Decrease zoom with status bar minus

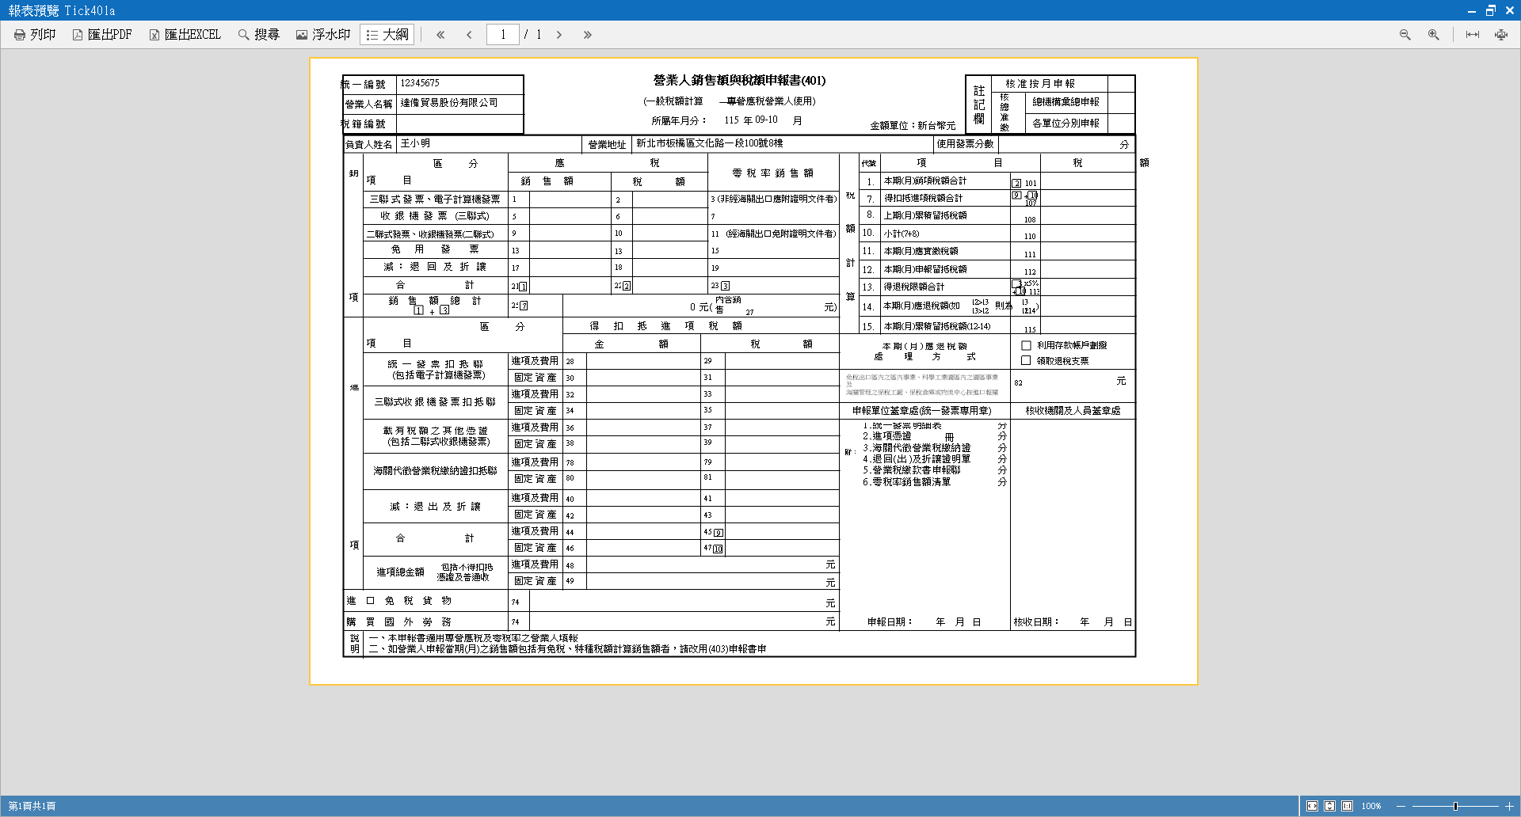coord(1401,806)
